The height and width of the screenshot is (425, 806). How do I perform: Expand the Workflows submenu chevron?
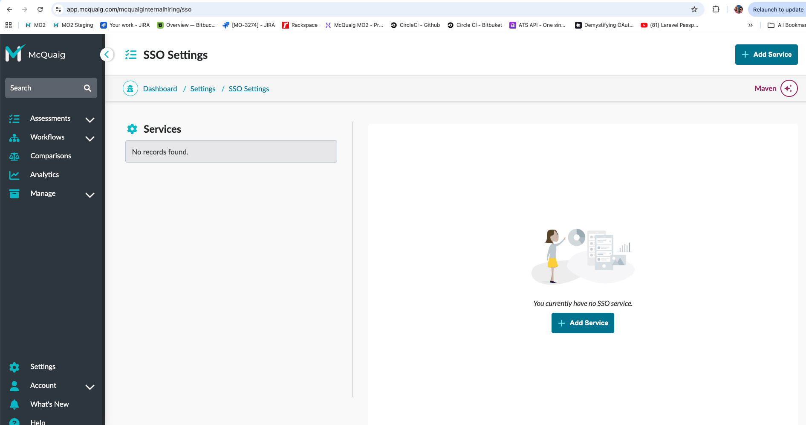pyautogui.click(x=90, y=138)
